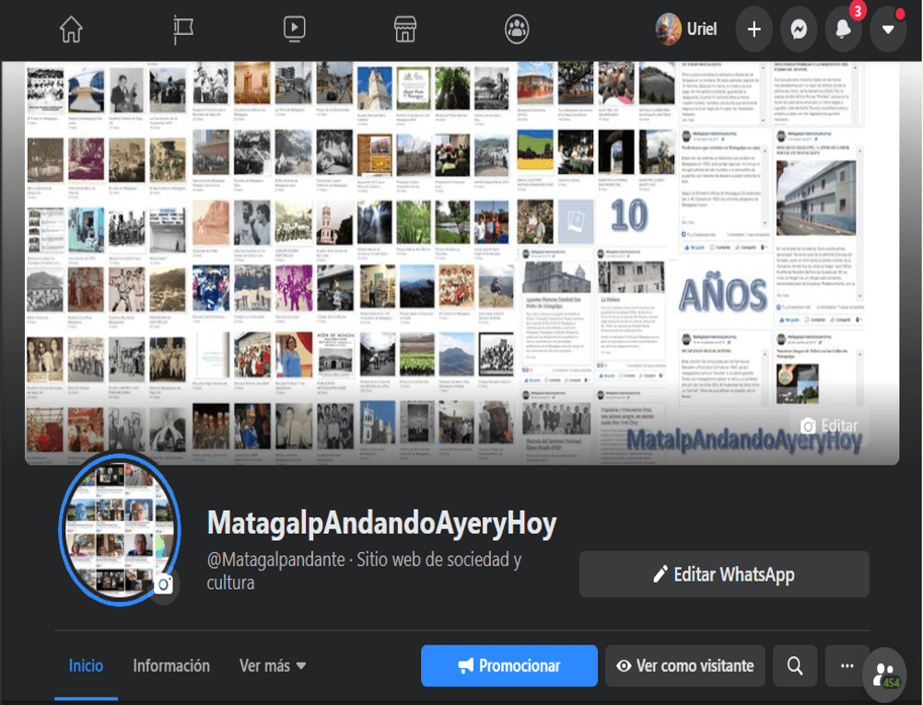This screenshot has width=923, height=705.
Task: Expand the account menu arrow
Action: tap(887, 29)
